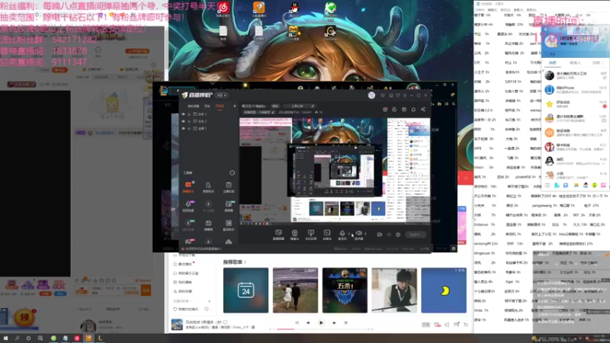Open the now-playing album cover
The image size is (610, 343).
click(x=177, y=325)
